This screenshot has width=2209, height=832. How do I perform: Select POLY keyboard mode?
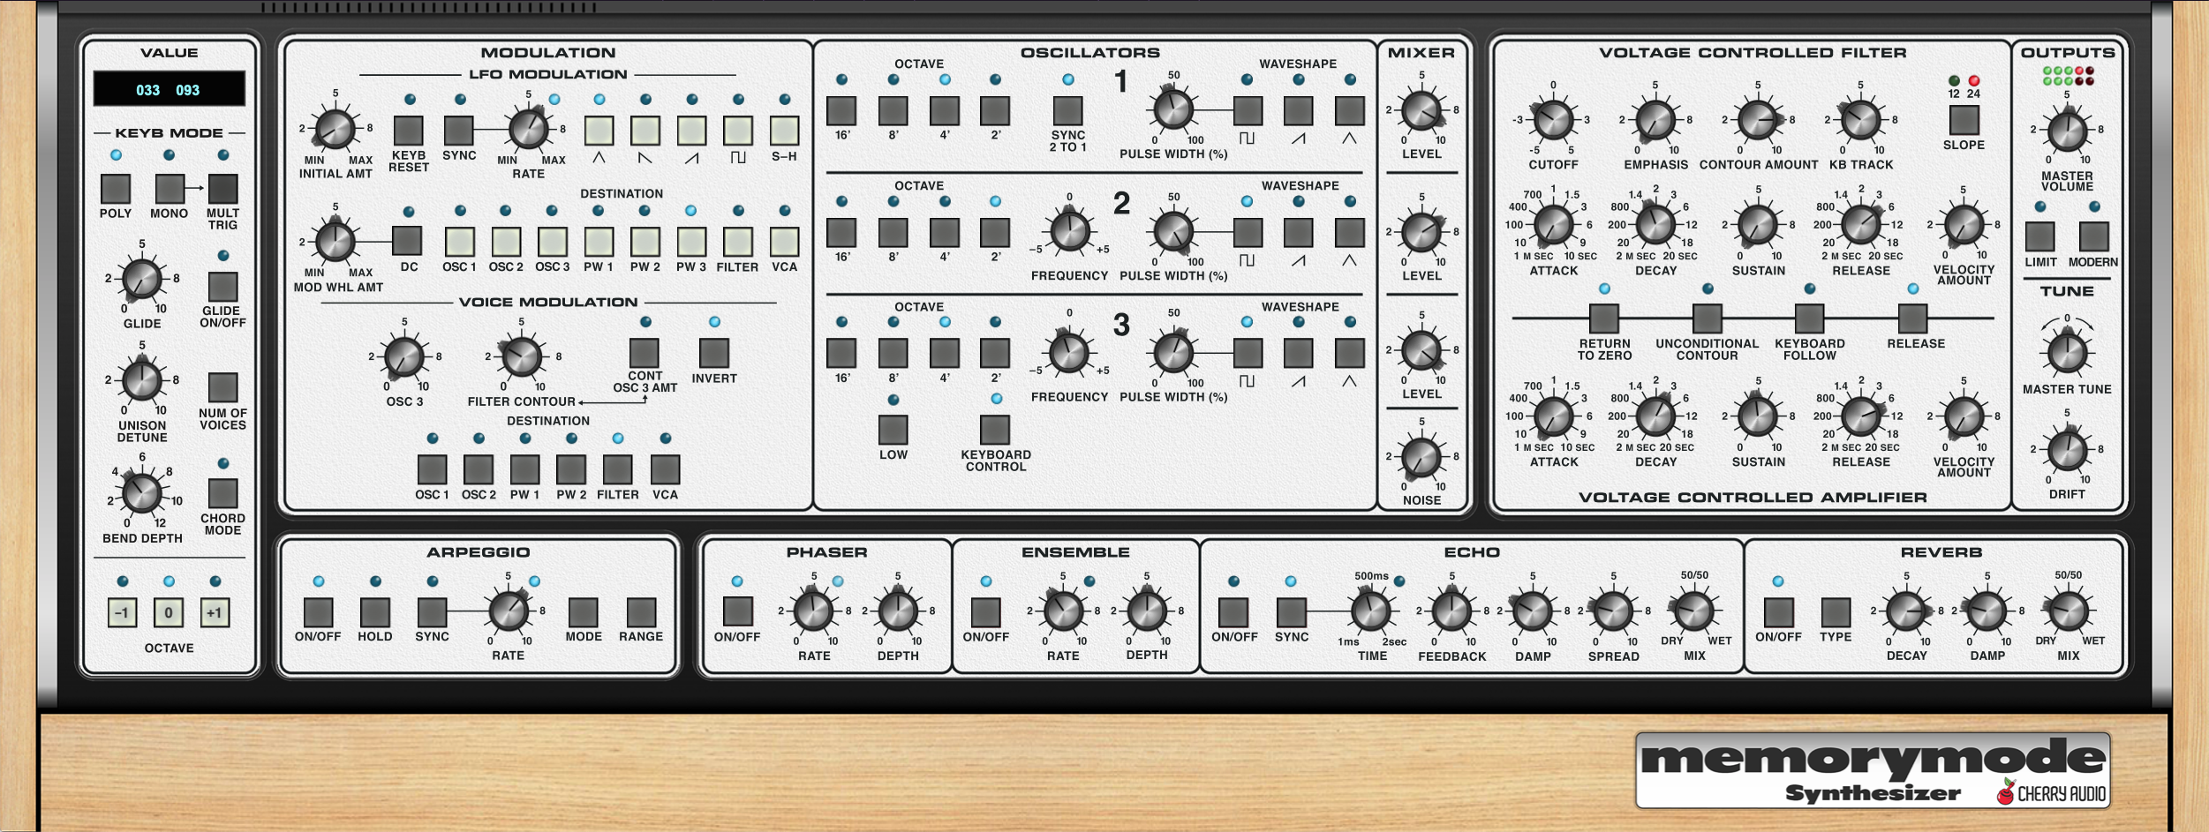click(x=116, y=189)
